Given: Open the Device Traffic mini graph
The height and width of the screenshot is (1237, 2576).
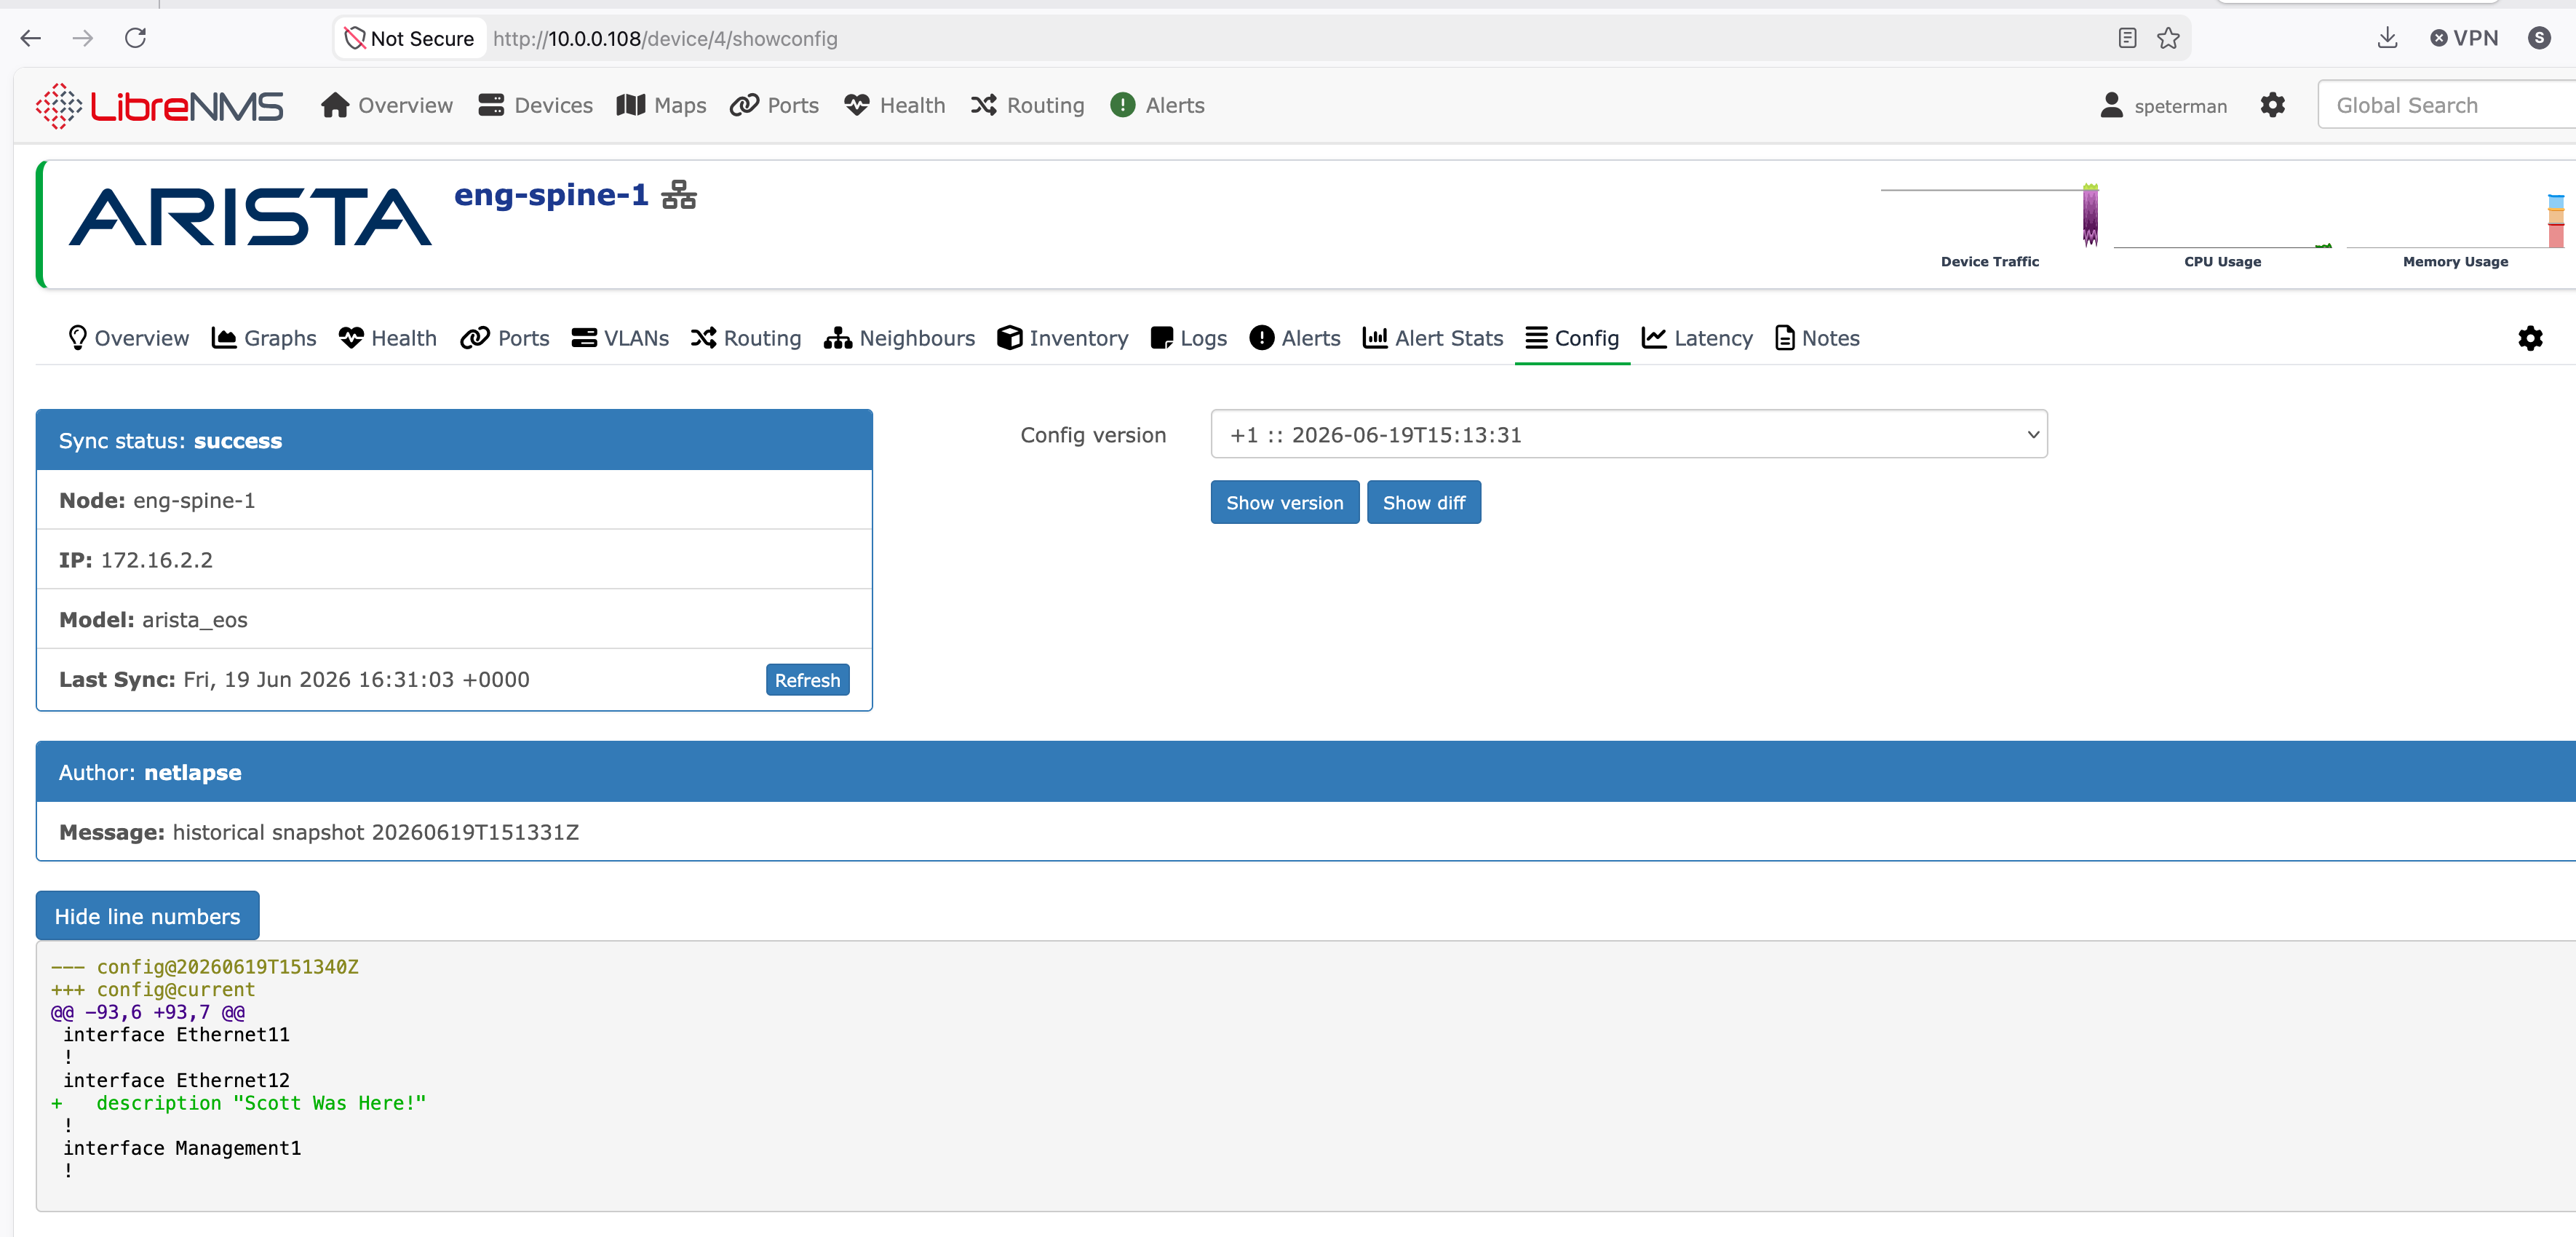Looking at the screenshot, I should click(1990, 226).
